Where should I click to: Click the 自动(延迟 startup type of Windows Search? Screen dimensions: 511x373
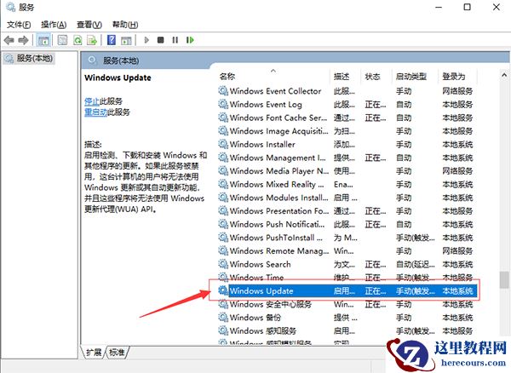pos(416,265)
